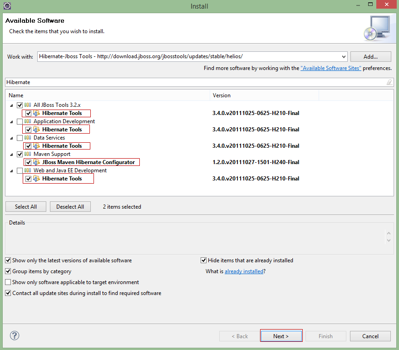The height and width of the screenshot is (350, 399).
Task: Collapse the Data Services tree node
Action: pyautogui.click(x=11, y=138)
